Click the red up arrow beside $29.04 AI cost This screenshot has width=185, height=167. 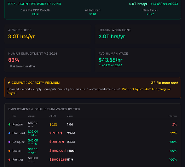click(x=61, y=133)
